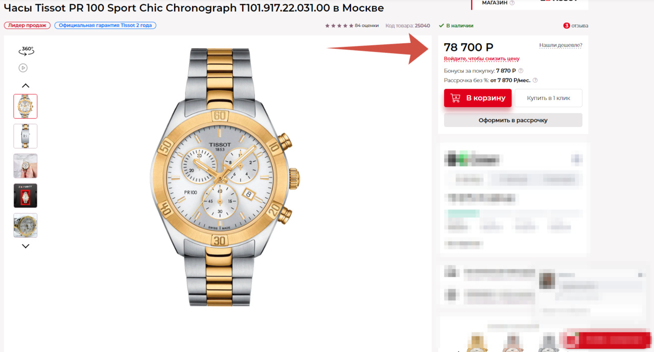Image resolution: width=654 pixels, height=352 pixels.
Task: Click help icon next to purchase bonuses
Action: coord(521,71)
